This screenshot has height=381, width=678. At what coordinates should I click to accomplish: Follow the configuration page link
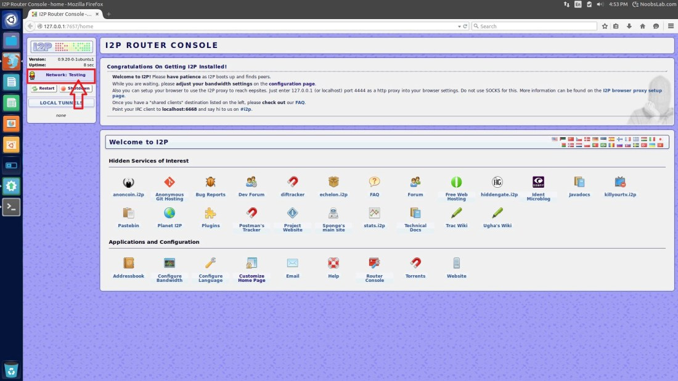[x=292, y=84]
